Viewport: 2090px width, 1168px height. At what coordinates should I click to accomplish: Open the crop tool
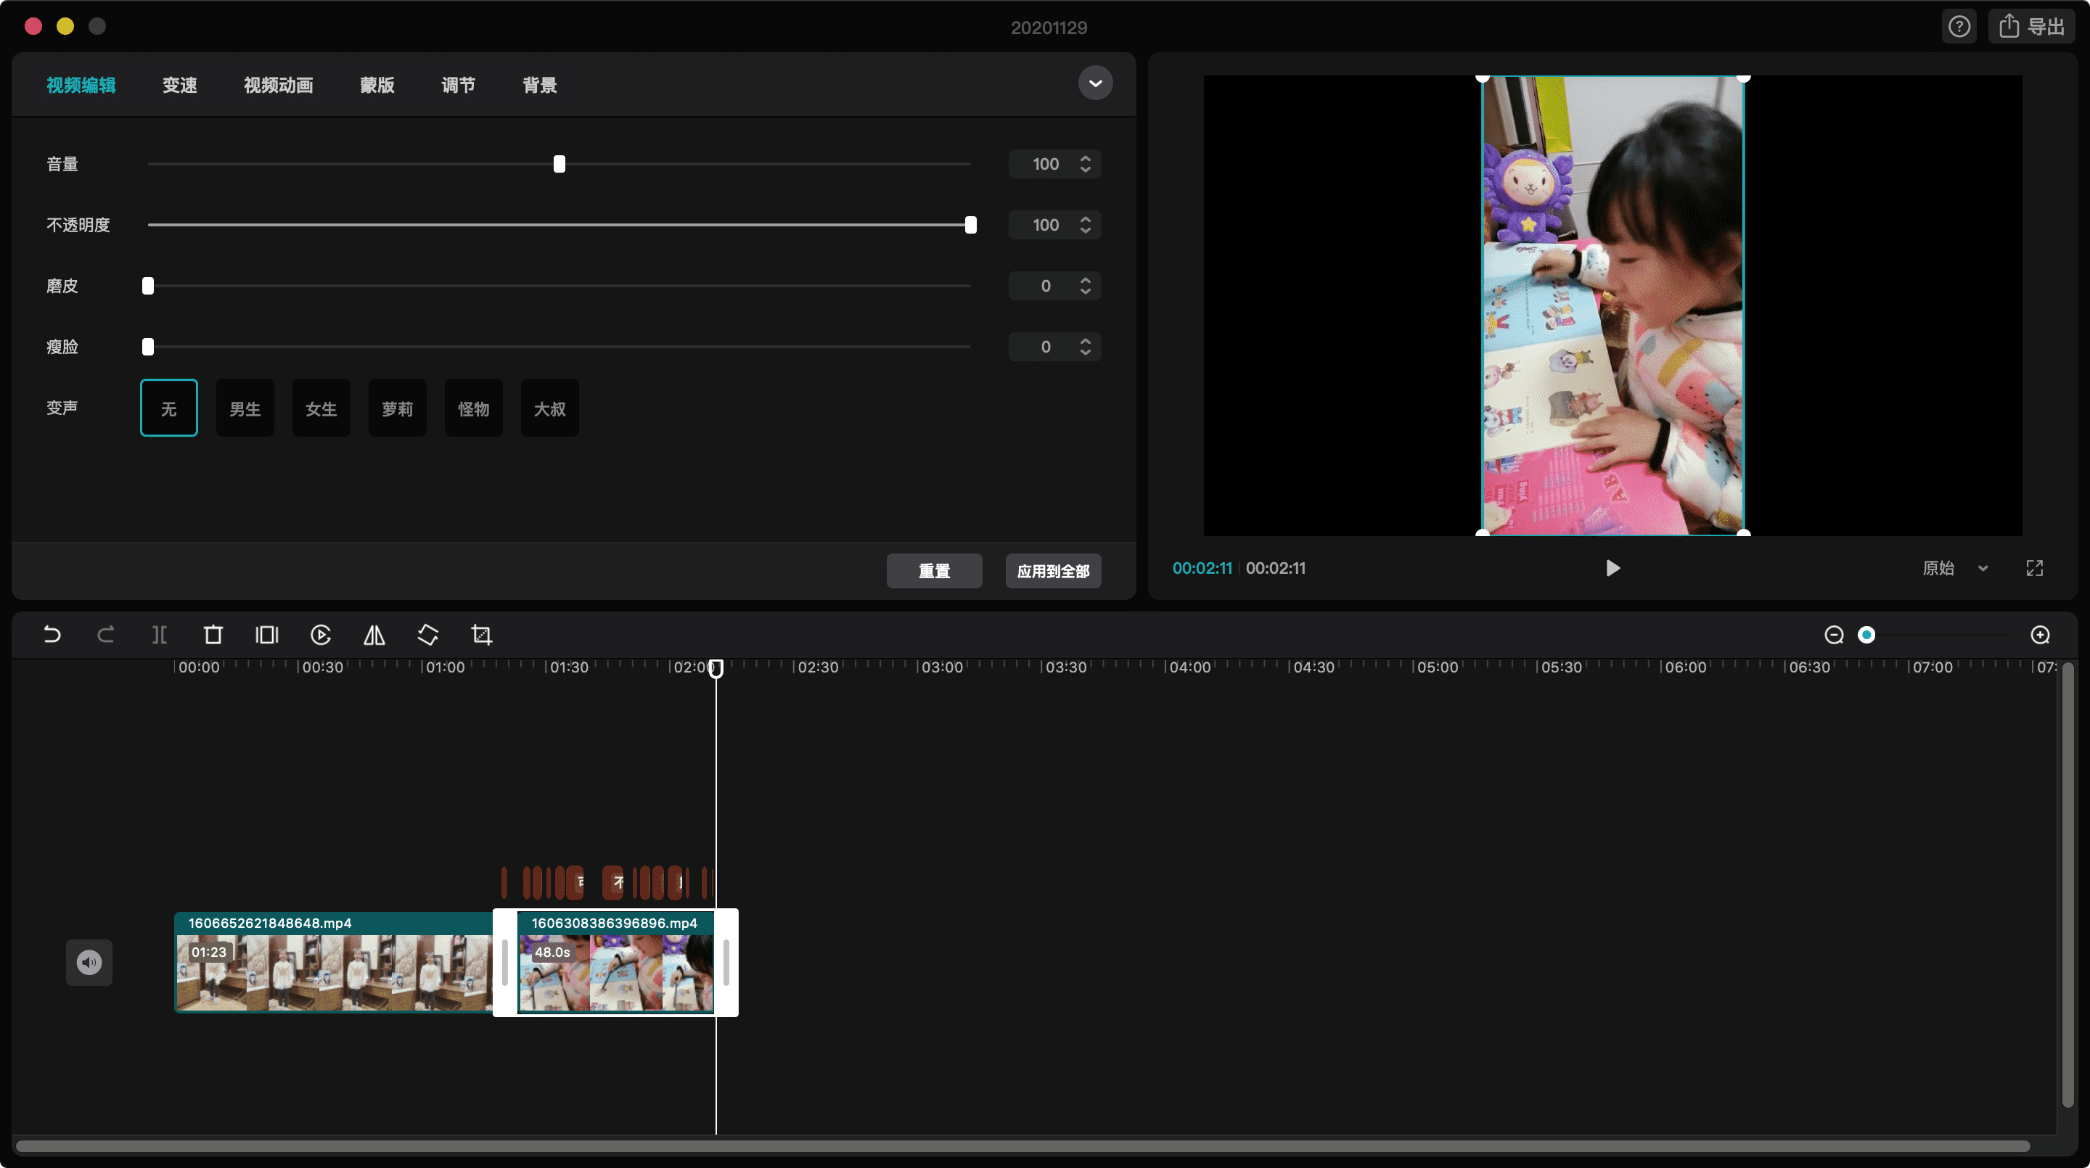click(x=482, y=634)
